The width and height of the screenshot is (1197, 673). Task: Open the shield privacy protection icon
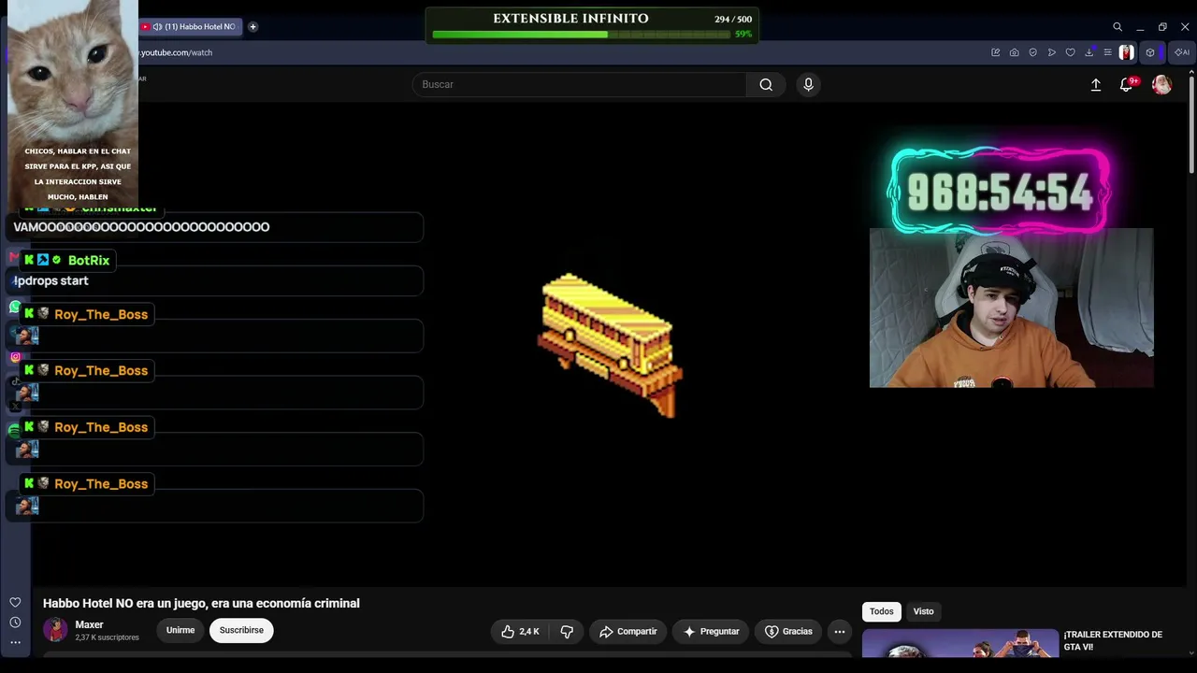pyautogui.click(x=1033, y=52)
